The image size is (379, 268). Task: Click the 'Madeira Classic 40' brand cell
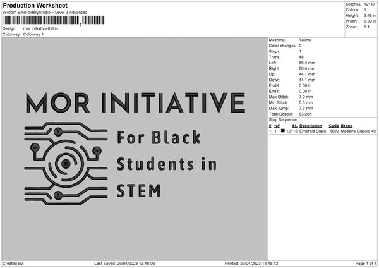pos(358,131)
